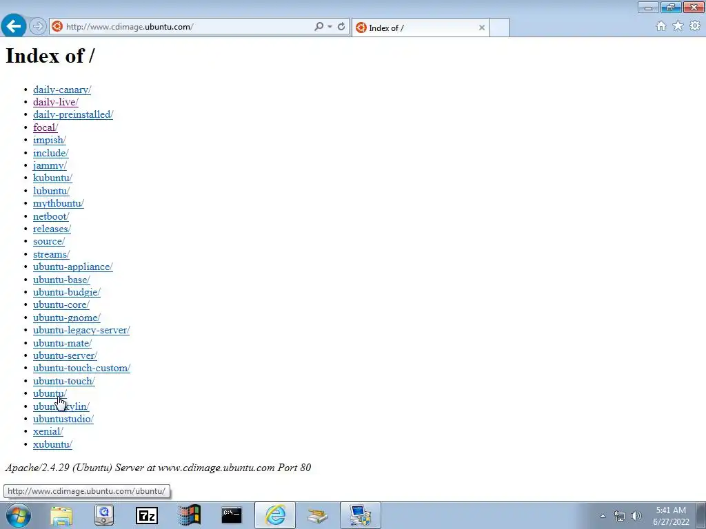
Task: Open the ubuntukylin/ link
Action: tap(61, 406)
